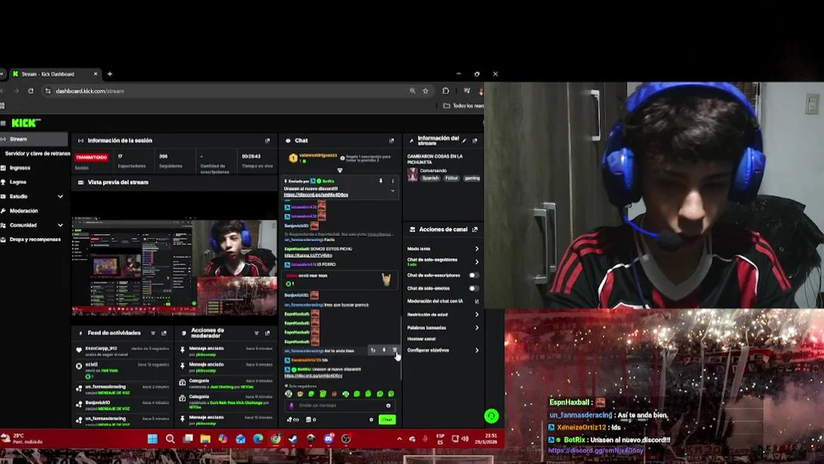Open Configurar objetivos options arrow

click(476, 350)
